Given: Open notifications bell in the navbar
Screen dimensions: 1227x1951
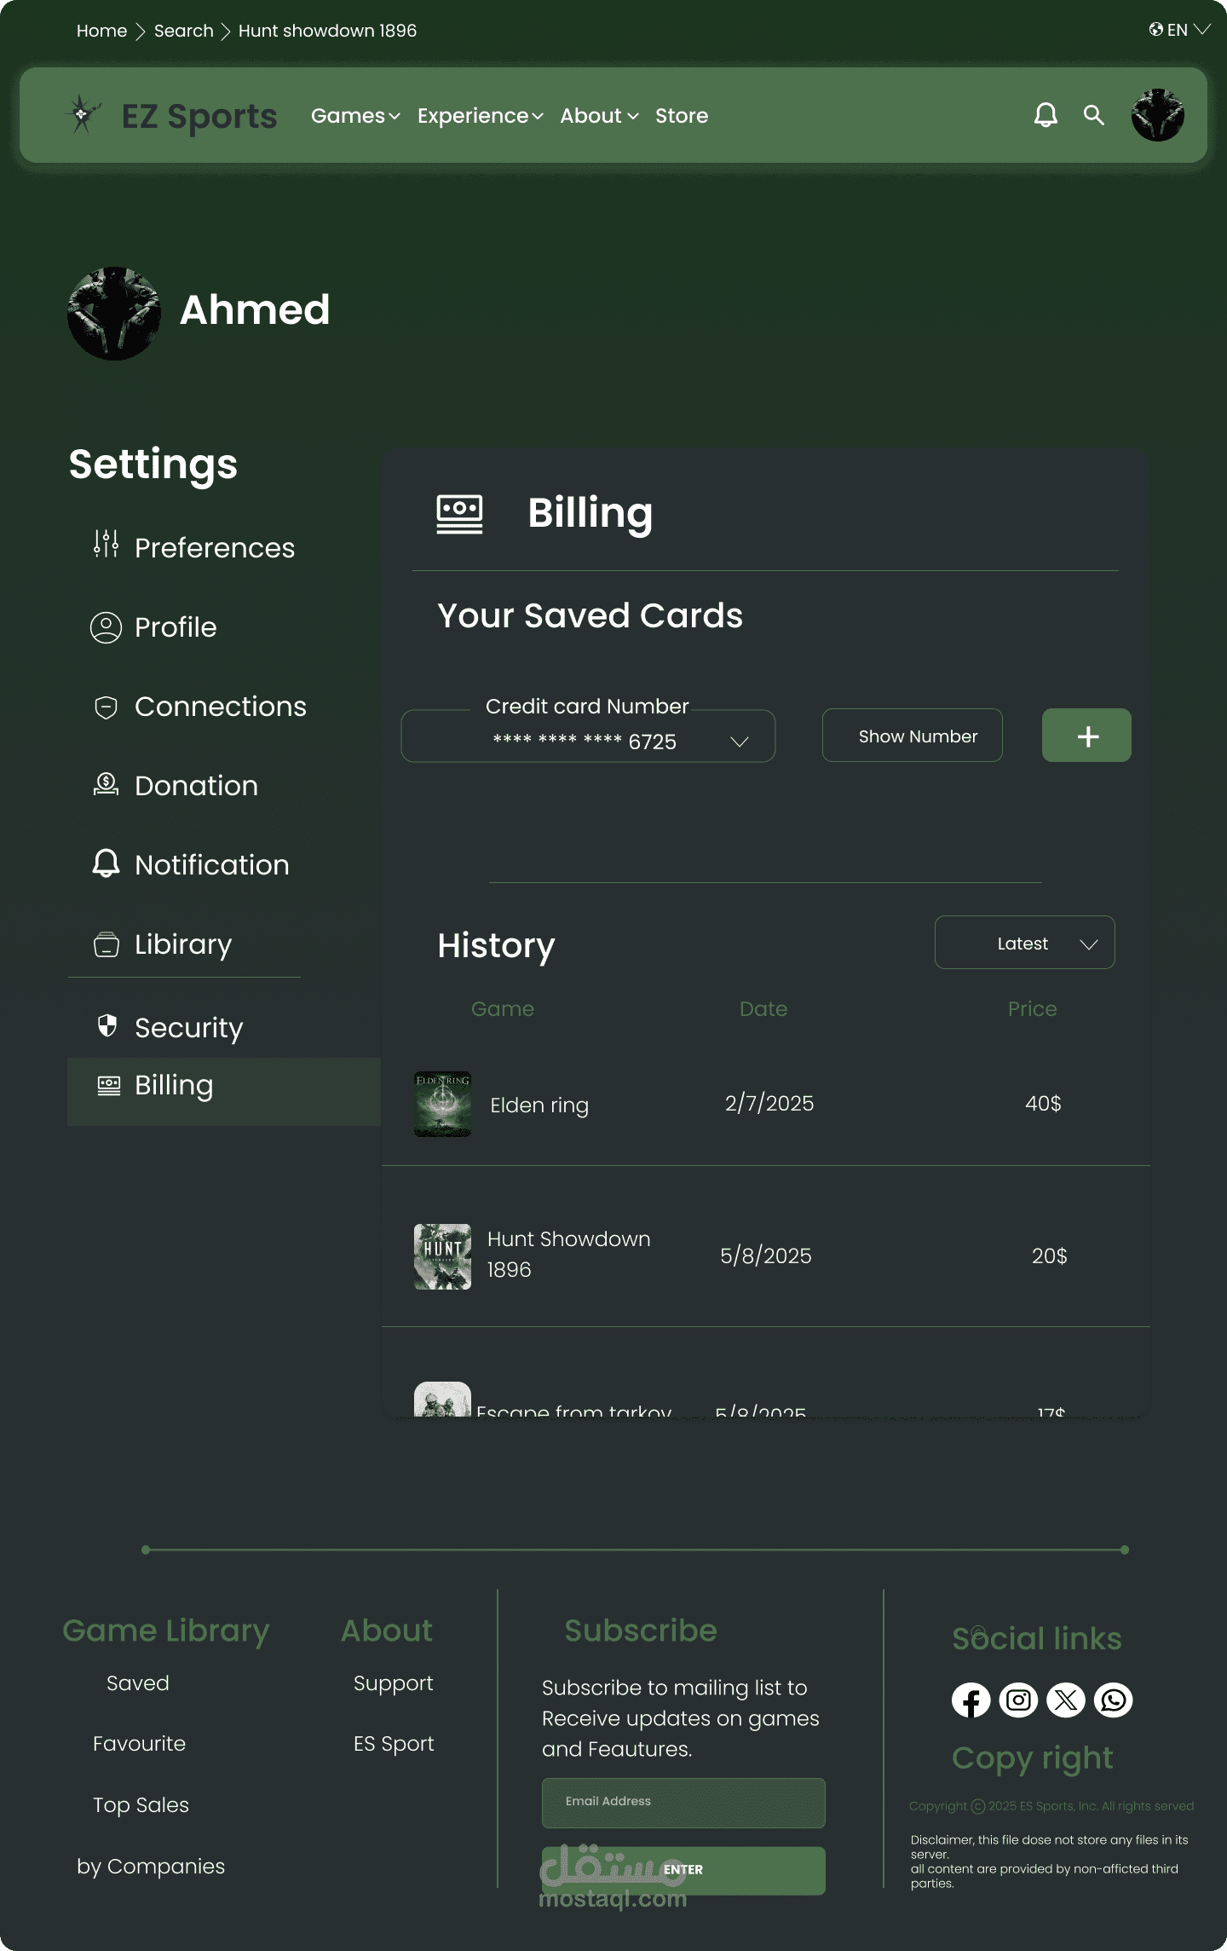Looking at the screenshot, I should 1046,115.
